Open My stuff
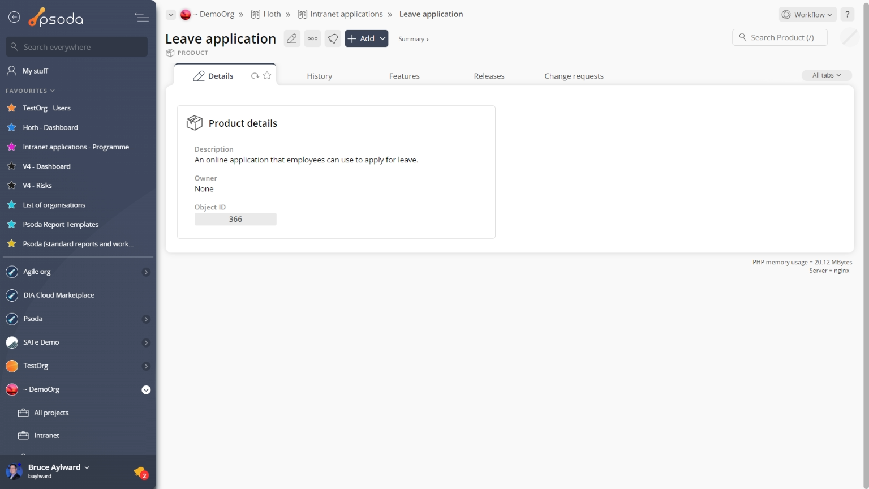 click(35, 71)
